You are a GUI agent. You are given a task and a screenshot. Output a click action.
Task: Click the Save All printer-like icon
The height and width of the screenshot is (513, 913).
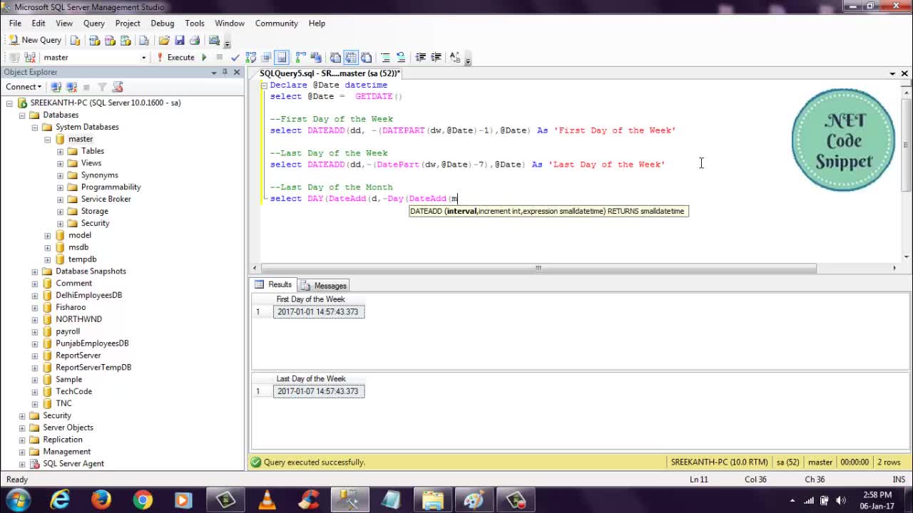[194, 41]
